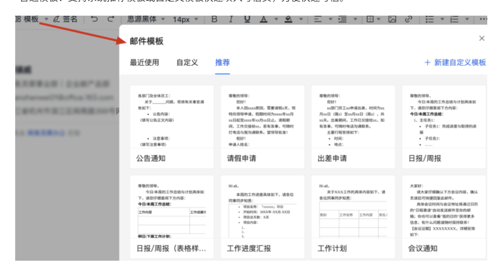
Task: Expand the alignment options arrow
Action: click(330, 20)
